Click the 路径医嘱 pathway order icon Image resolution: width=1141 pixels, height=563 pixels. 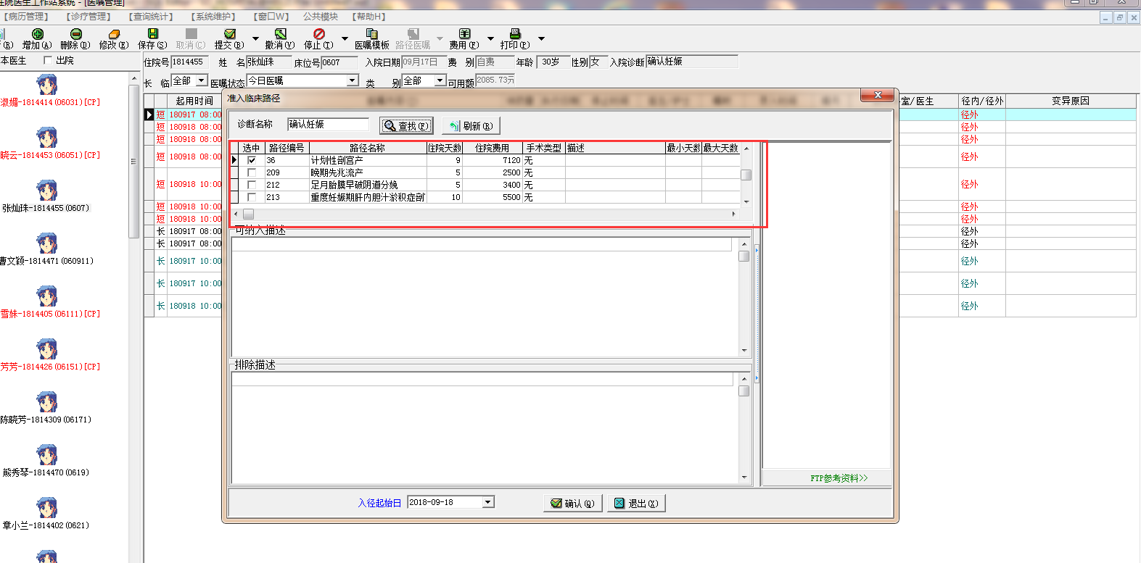click(x=413, y=33)
